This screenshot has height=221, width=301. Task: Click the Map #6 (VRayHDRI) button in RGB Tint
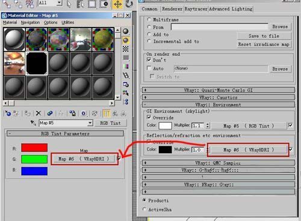pos(84,159)
